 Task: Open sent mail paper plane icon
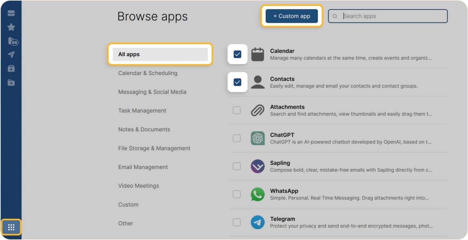coord(11,55)
